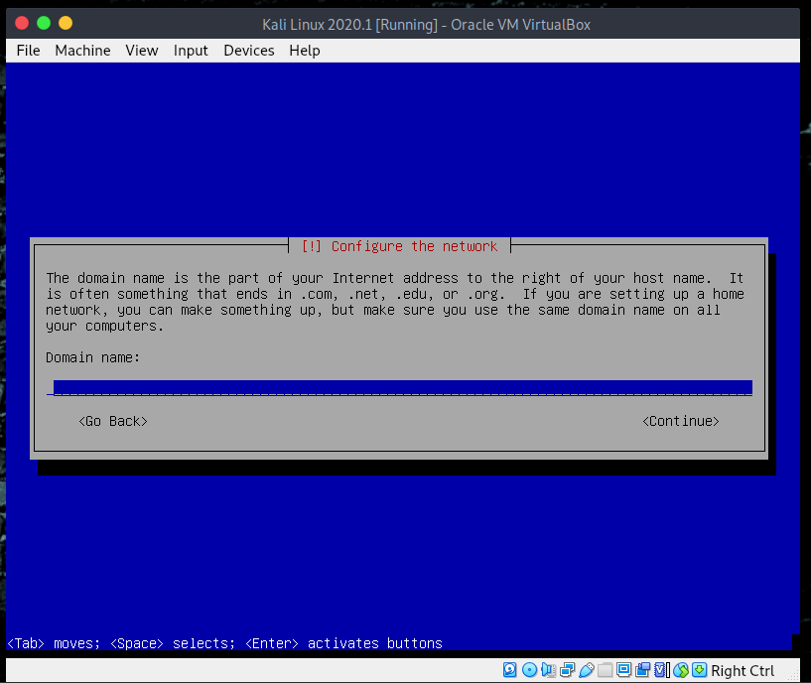
Task: Click the Domain name: label
Action: point(92,357)
